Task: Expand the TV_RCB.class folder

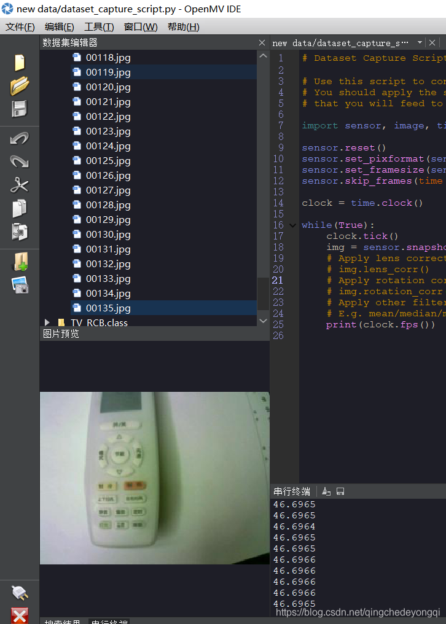Action: pyautogui.click(x=47, y=322)
